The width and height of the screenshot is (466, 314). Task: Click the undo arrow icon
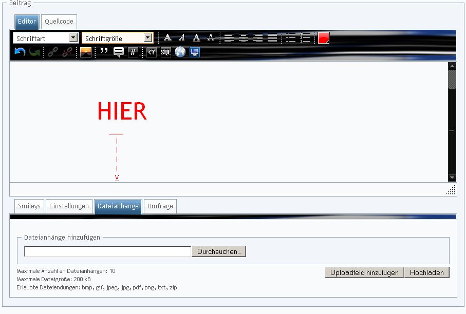[x=20, y=52]
